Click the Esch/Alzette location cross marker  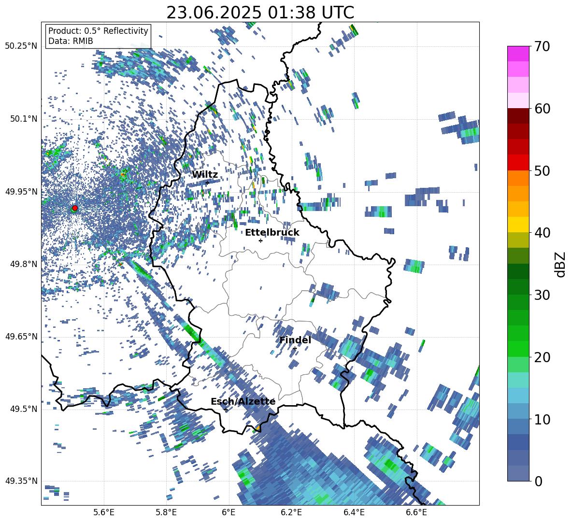click(226, 409)
